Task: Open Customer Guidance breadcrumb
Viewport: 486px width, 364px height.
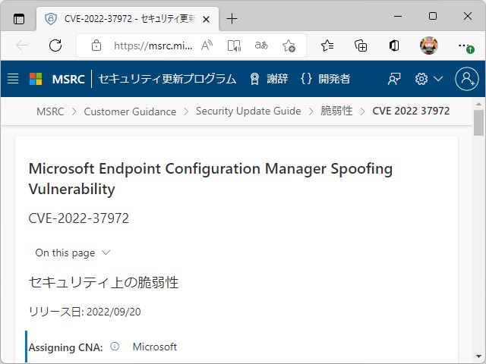Action: (130, 111)
